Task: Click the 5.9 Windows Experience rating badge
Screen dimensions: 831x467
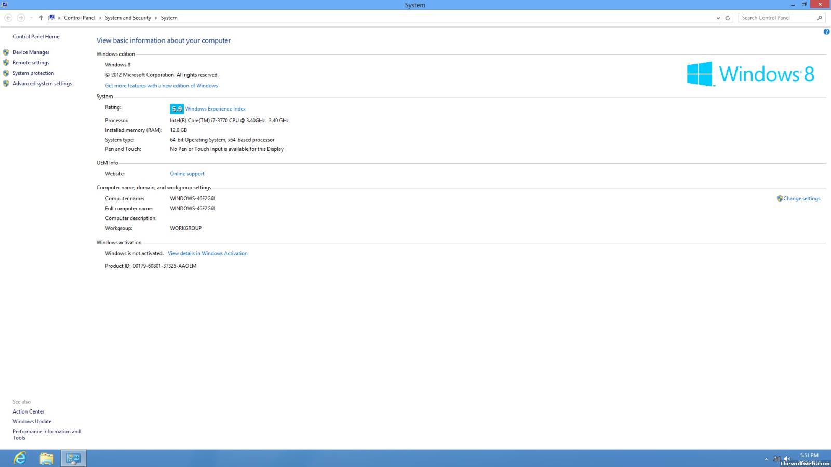Action: pyautogui.click(x=177, y=109)
